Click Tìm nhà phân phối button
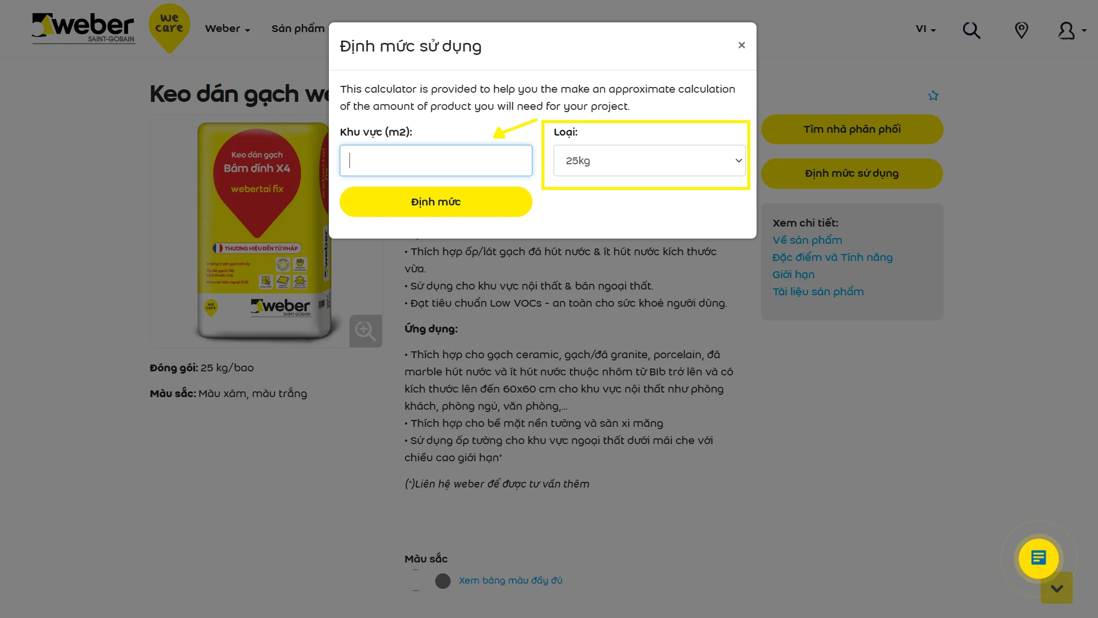 coord(852,129)
